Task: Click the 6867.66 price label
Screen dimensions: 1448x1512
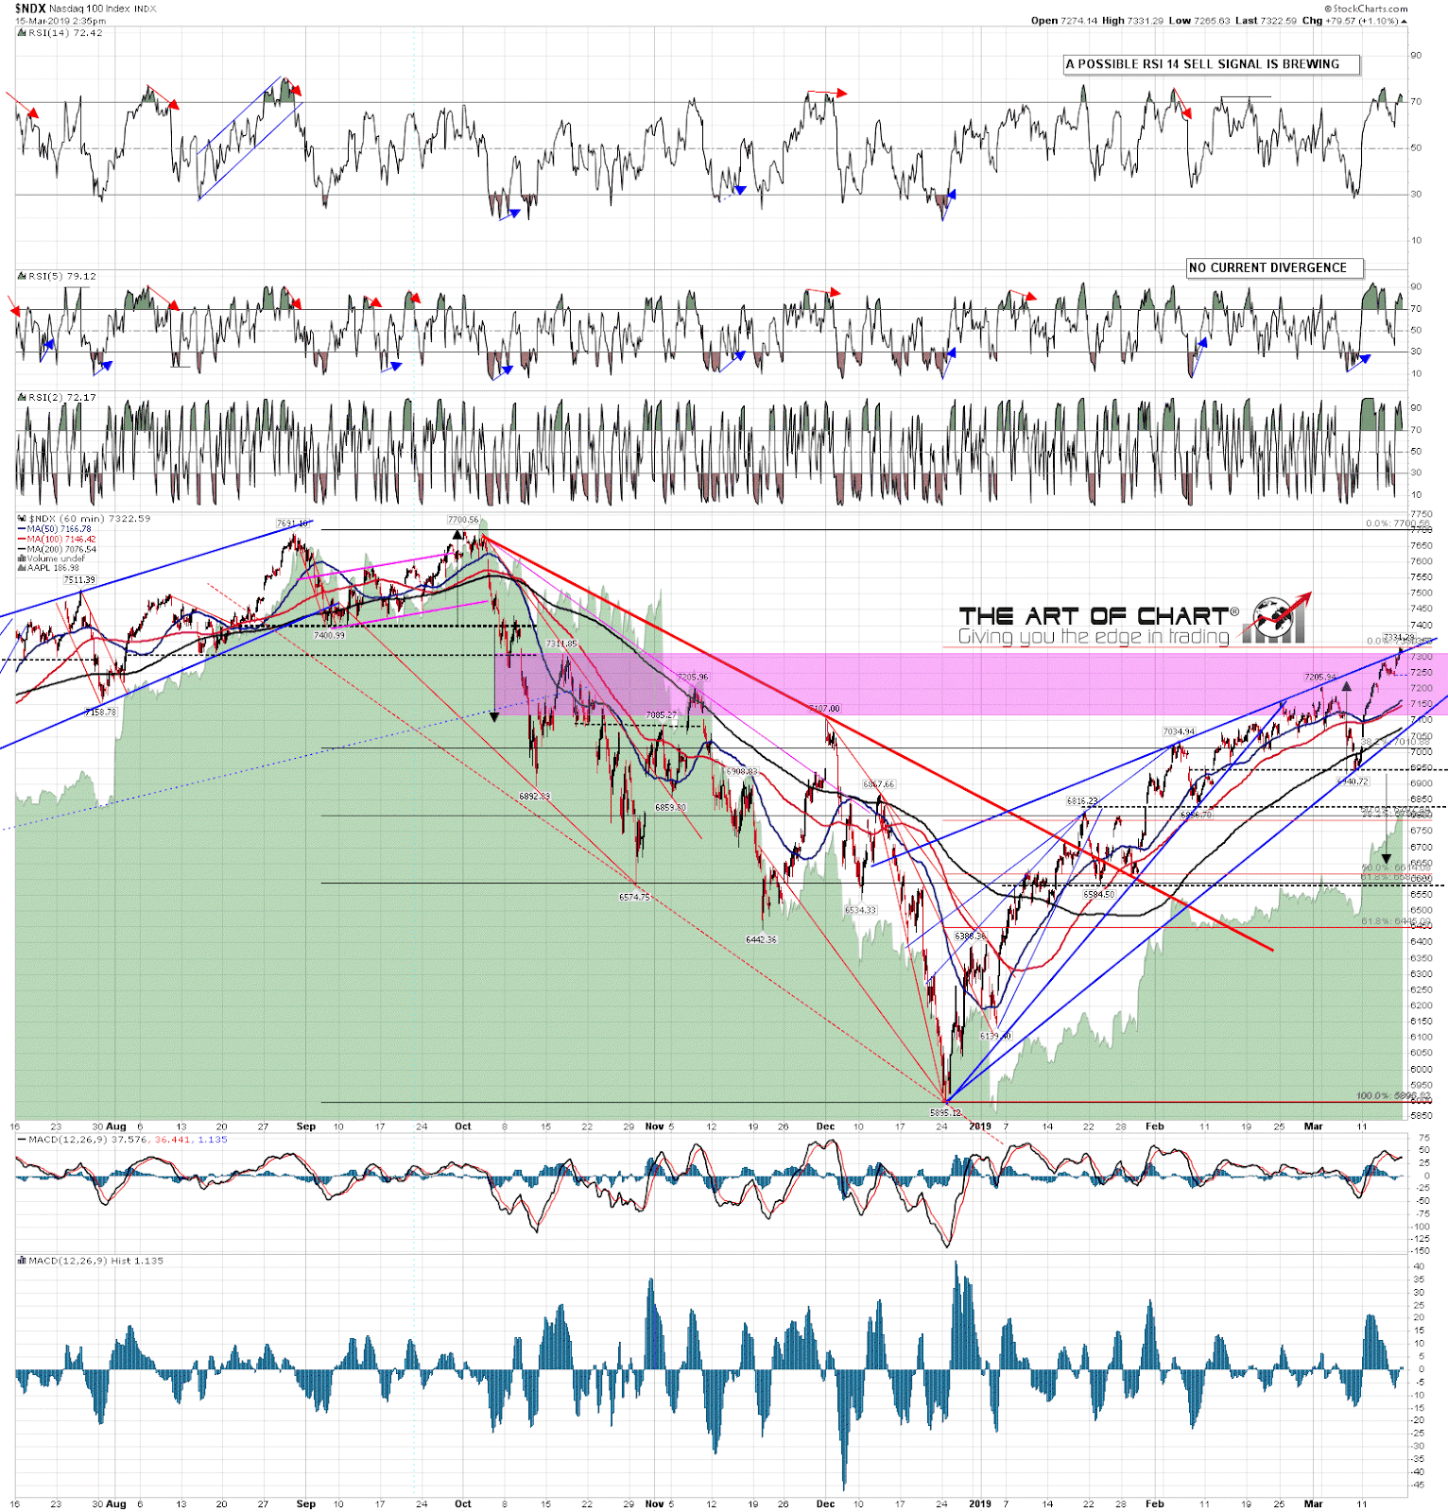Action: [x=879, y=784]
